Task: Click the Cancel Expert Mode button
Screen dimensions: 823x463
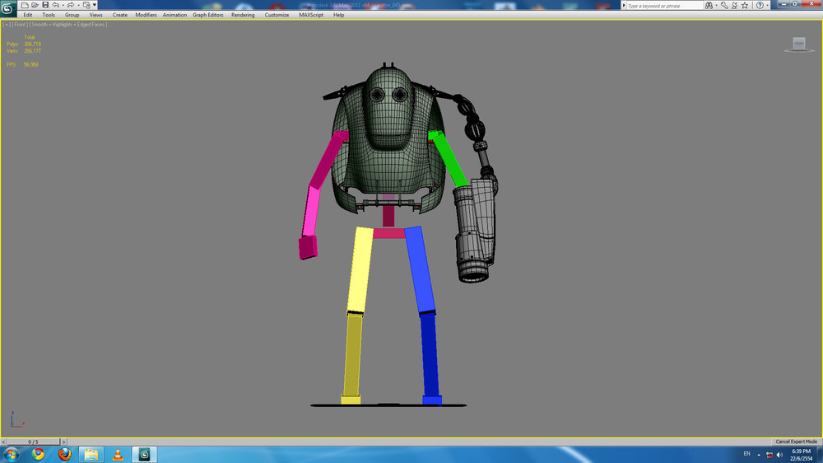Action: (797, 442)
